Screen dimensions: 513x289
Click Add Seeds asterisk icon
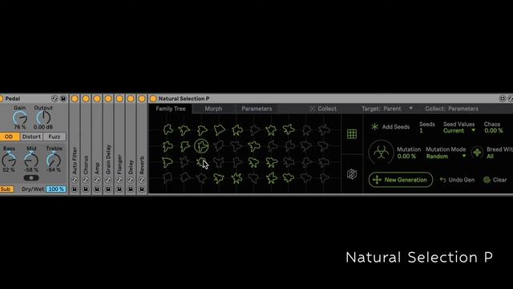pos(375,127)
